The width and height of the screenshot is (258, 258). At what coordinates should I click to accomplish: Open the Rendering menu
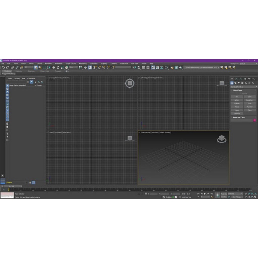click(x=82, y=63)
